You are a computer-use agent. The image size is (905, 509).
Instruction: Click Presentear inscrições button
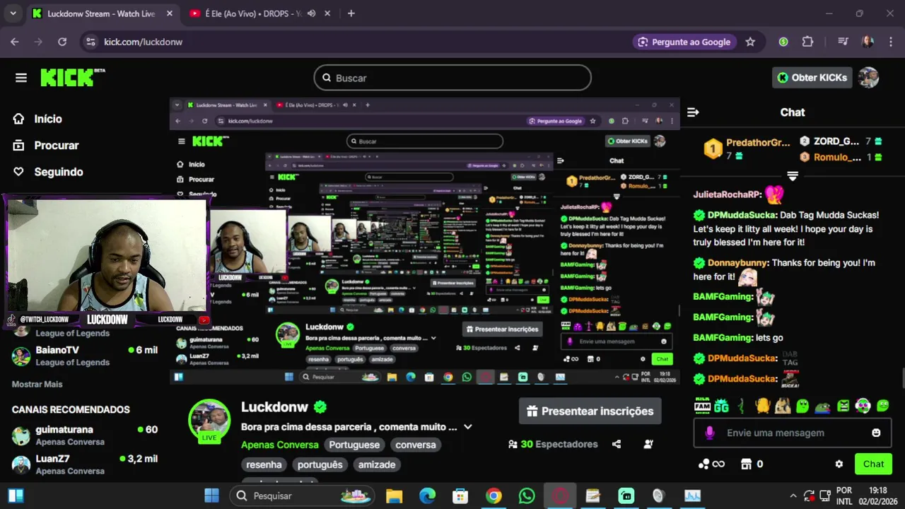click(x=590, y=411)
